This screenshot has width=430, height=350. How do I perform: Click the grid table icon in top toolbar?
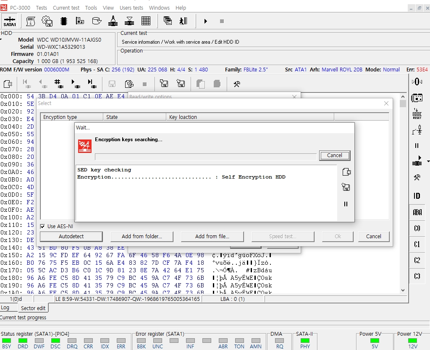146,21
